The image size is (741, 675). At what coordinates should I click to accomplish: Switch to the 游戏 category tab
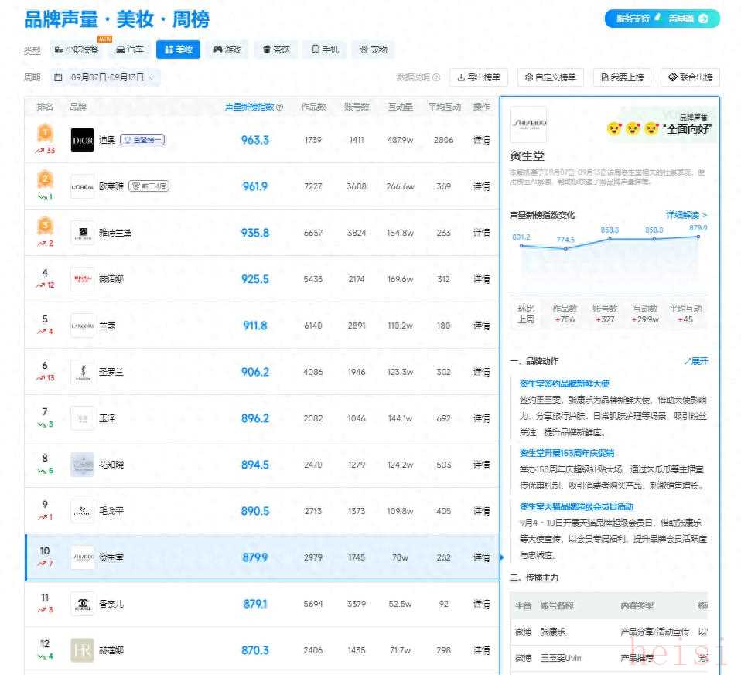tap(227, 49)
